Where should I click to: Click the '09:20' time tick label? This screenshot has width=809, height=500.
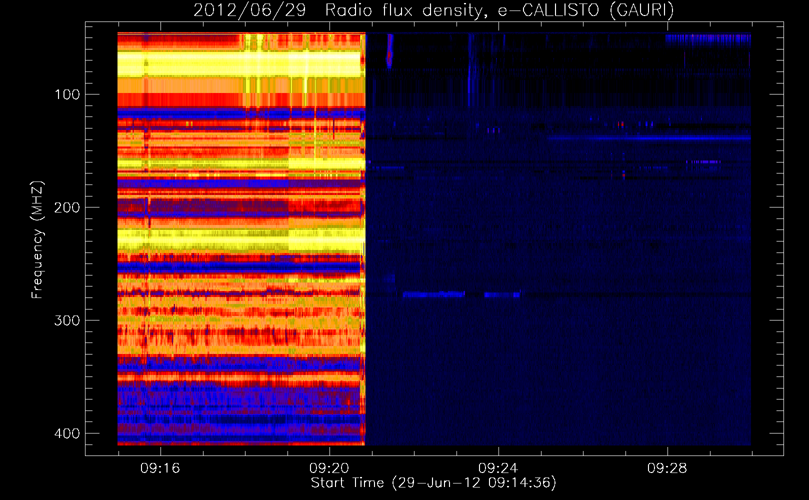click(x=329, y=468)
